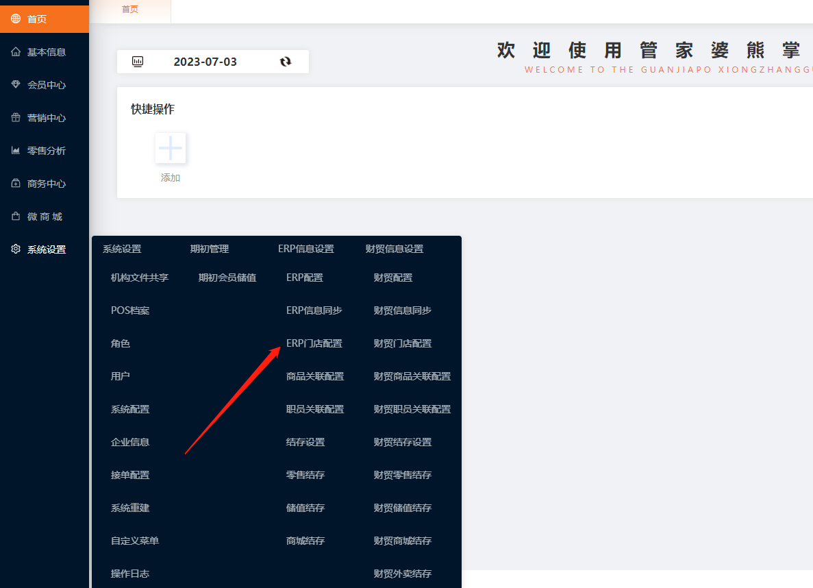This screenshot has height=588, width=813.
Task: Click the gear icon for 系统设置
Action: click(16, 249)
